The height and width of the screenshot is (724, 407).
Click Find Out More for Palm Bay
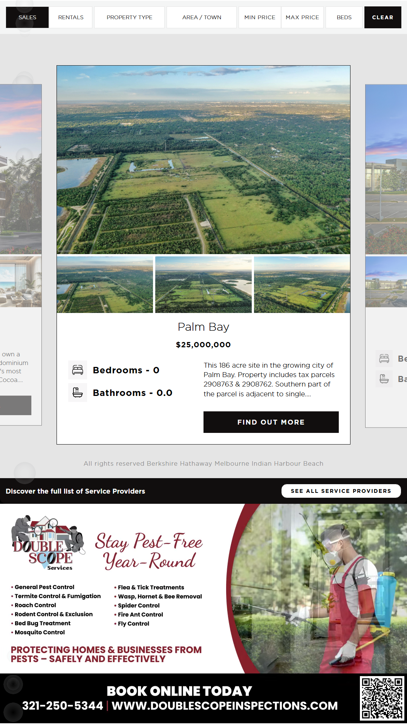(x=271, y=422)
